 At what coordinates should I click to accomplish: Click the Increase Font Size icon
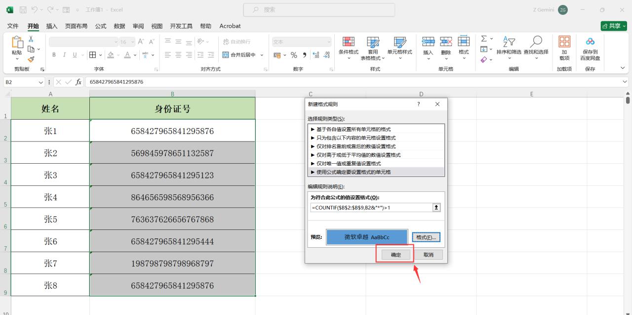point(141,42)
